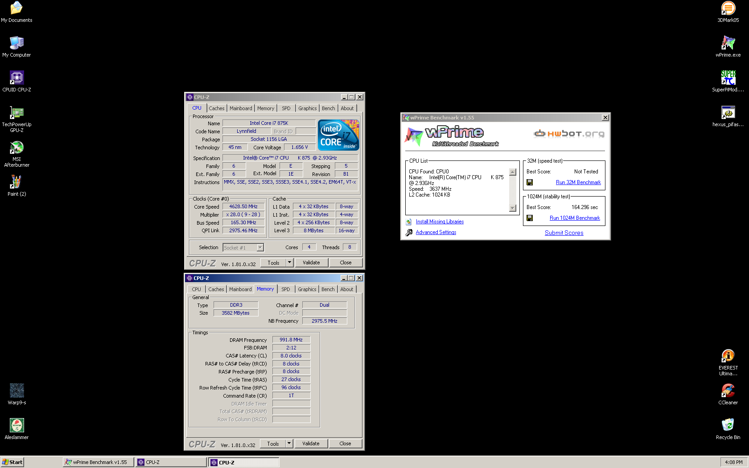The height and width of the screenshot is (468, 749).
Task: Select active CPU-Z taskbar button
Action: pos(243,462)
